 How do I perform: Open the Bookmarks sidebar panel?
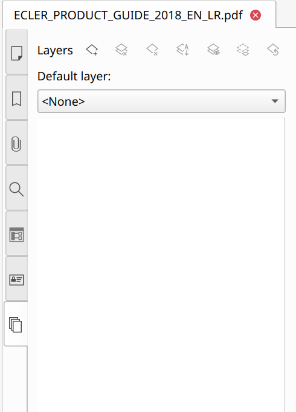tap(17, 98)
